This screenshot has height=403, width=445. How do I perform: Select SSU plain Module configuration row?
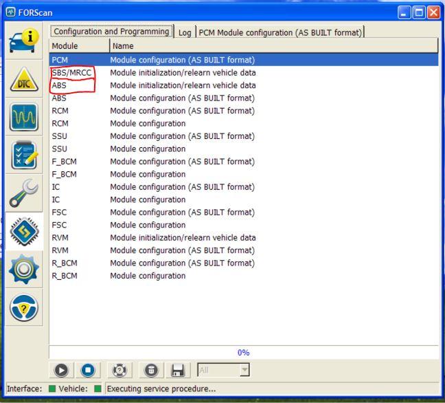click(244, 149)
